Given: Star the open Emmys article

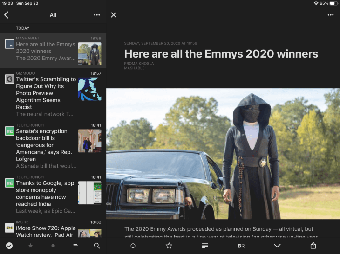Looking at the screenshot, I should point(169,246).
